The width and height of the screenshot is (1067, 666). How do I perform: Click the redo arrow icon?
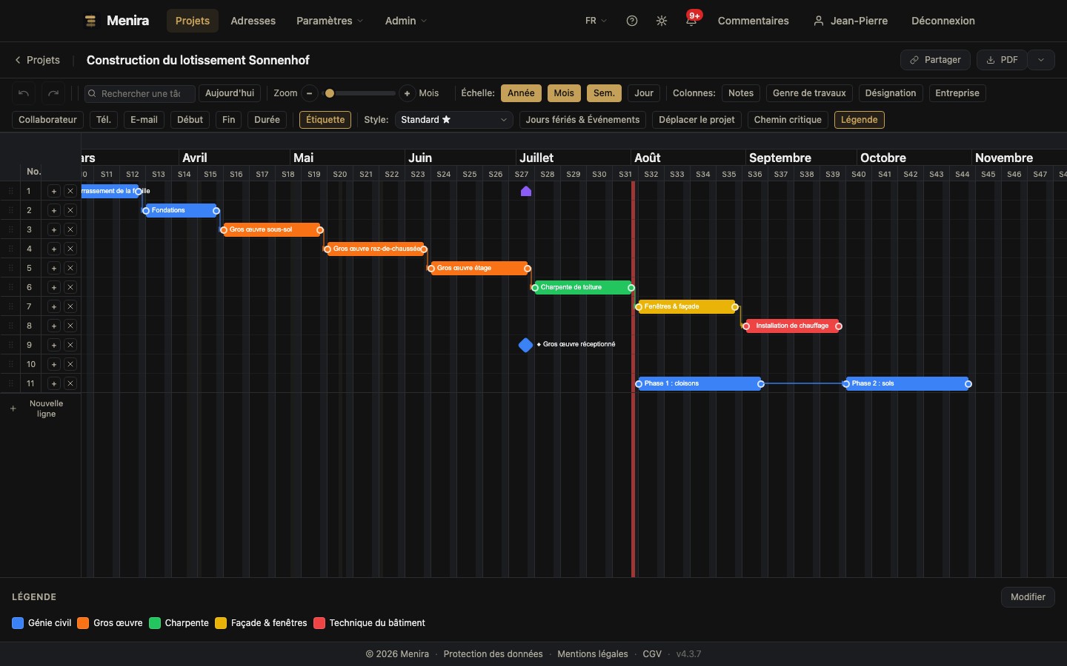(53, 93)
